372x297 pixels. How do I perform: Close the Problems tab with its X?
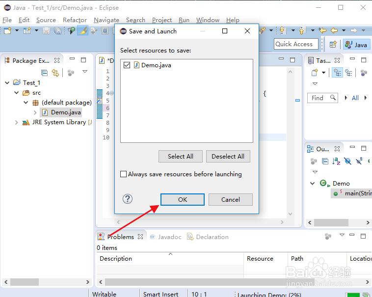pos(140,237)
